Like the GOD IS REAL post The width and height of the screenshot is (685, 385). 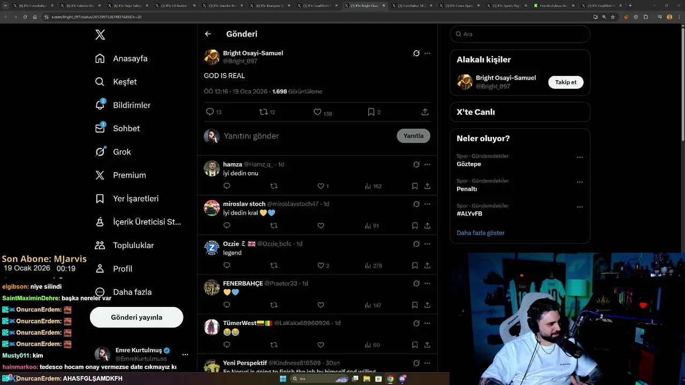(323, 112)
